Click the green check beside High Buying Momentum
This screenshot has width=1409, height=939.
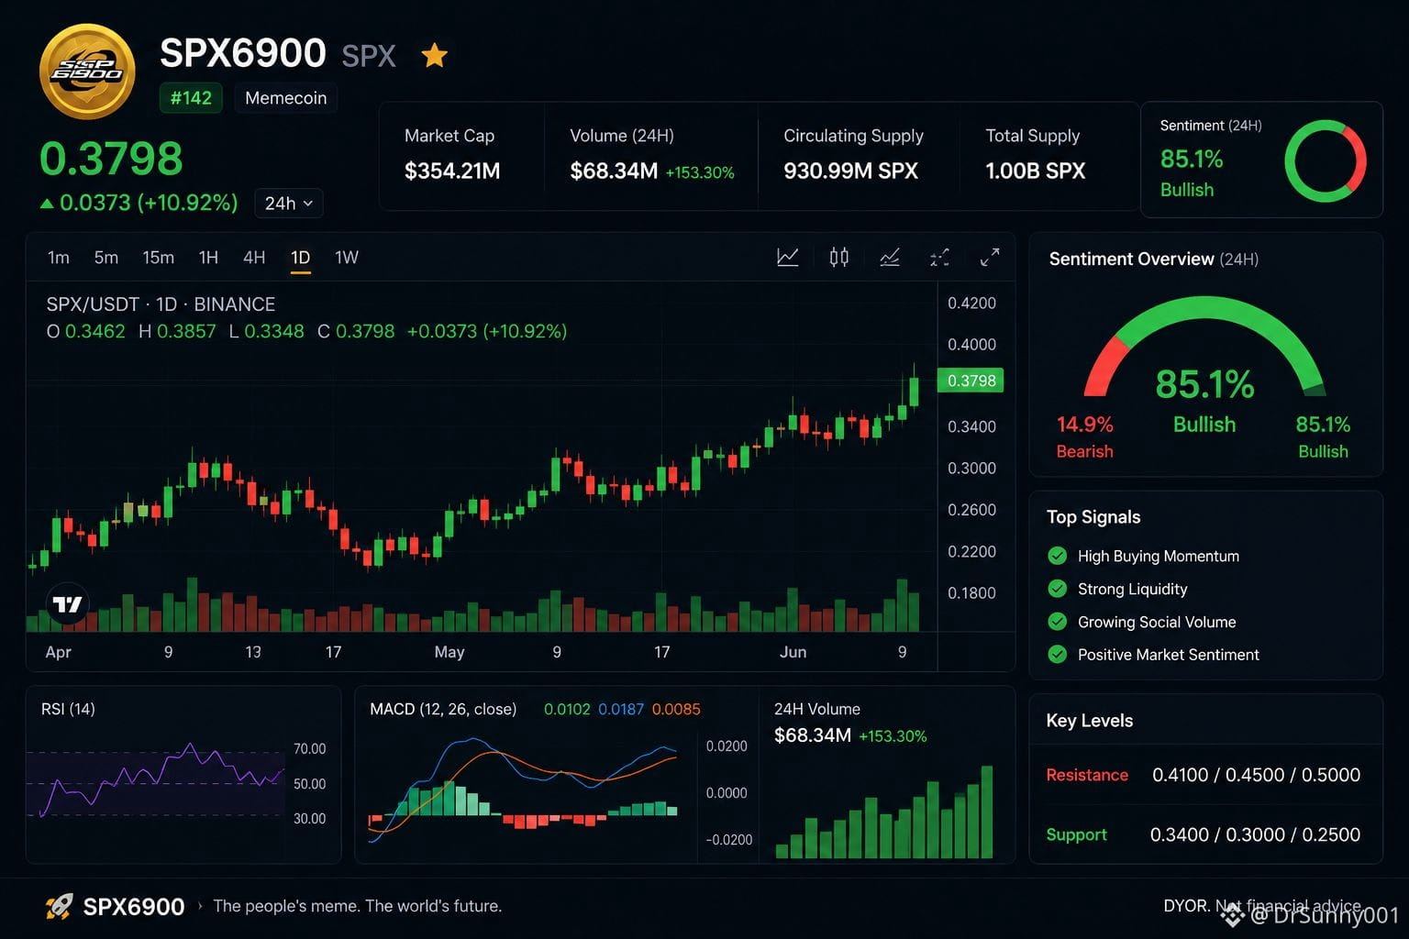coord(1058,556)
